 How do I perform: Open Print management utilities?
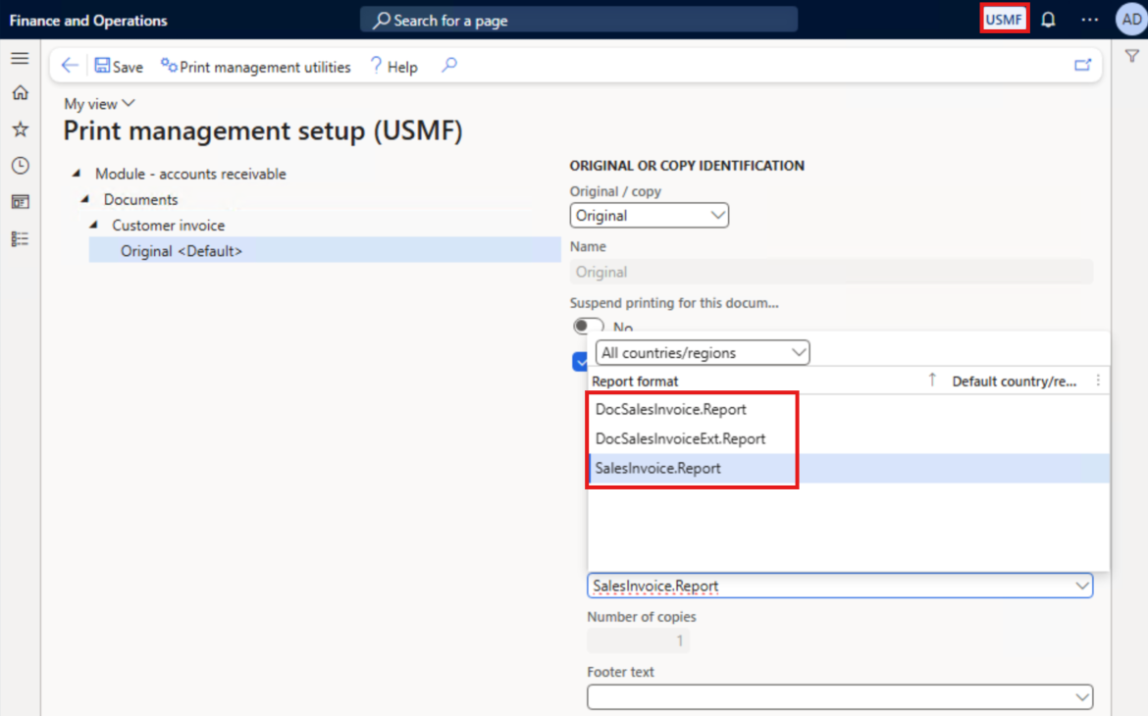(255, 67)
